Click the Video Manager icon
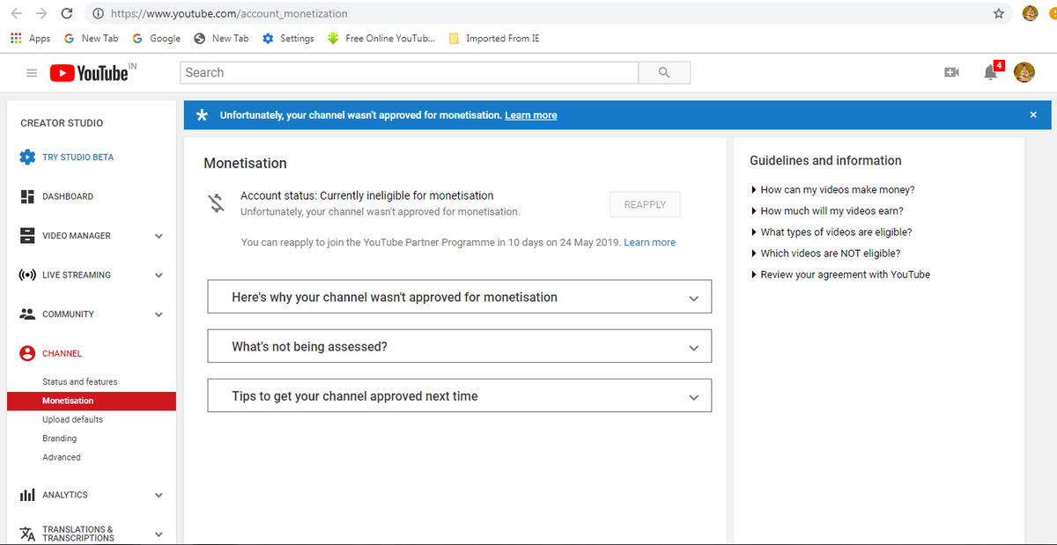This screenshot has height=545, width=1057. 27,236
